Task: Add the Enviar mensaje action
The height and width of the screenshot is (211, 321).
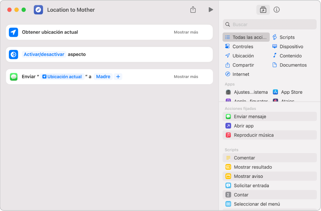Action: (269, 117)
